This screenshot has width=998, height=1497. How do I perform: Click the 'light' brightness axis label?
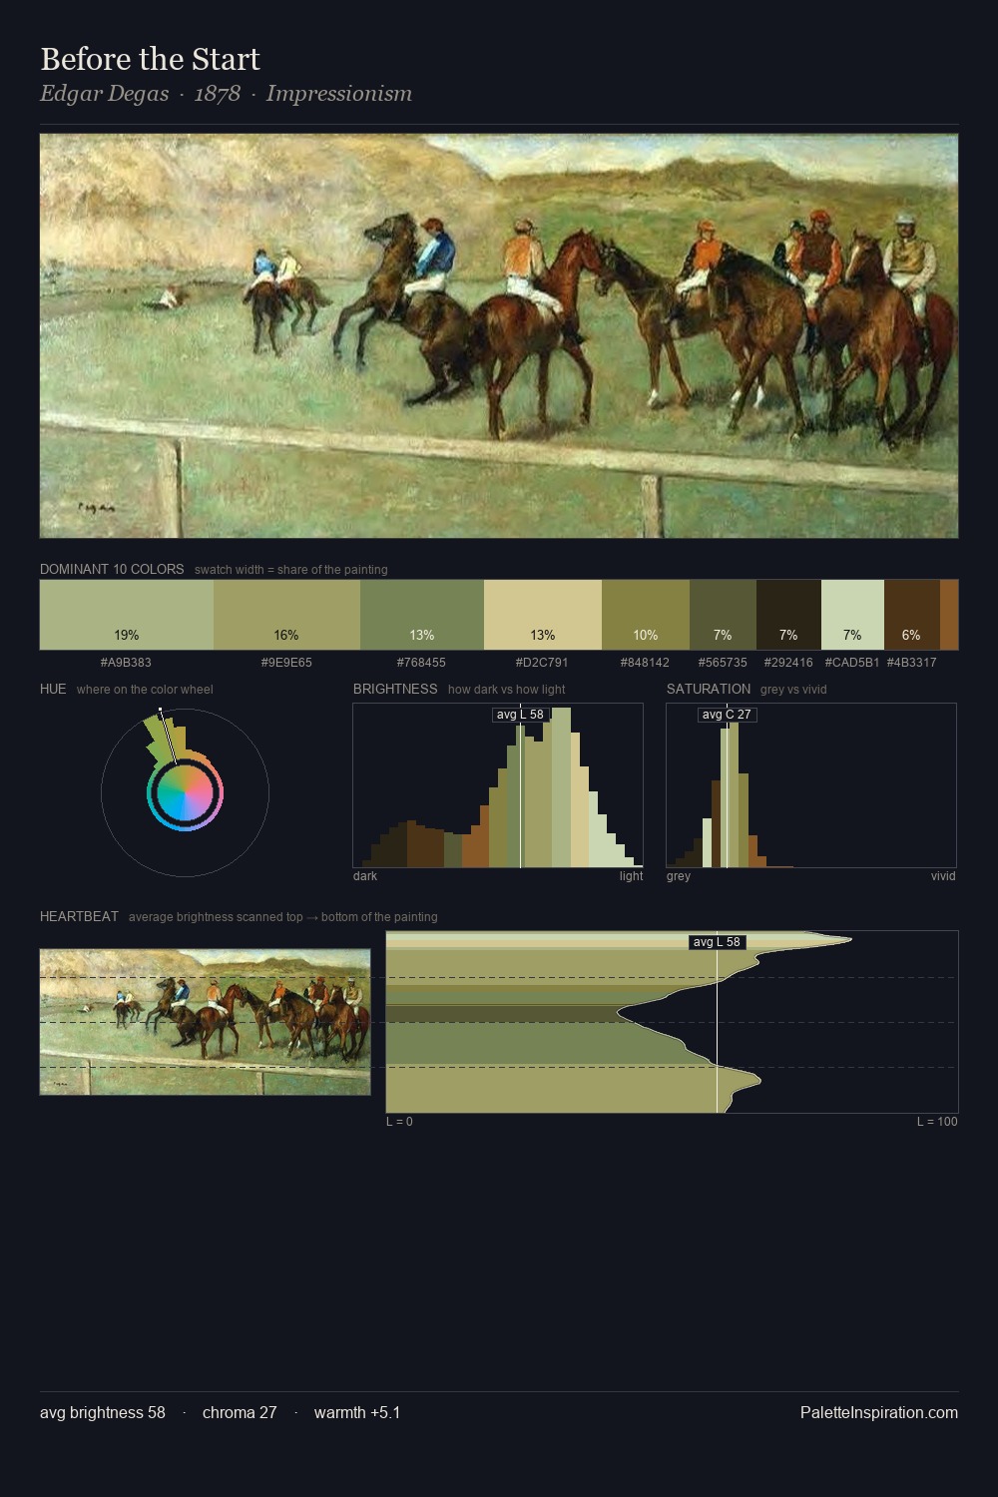[631, 876]
